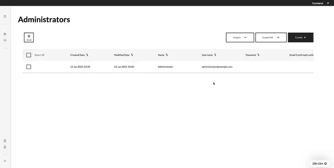Screen dimensions: 334x168
Task: Sort by Created Date column
Action: 87,55
